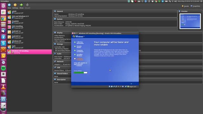Viewport: 203px width, 114px height.
Task: Select the Seth virtual machine
Action: tap(29, 47)
